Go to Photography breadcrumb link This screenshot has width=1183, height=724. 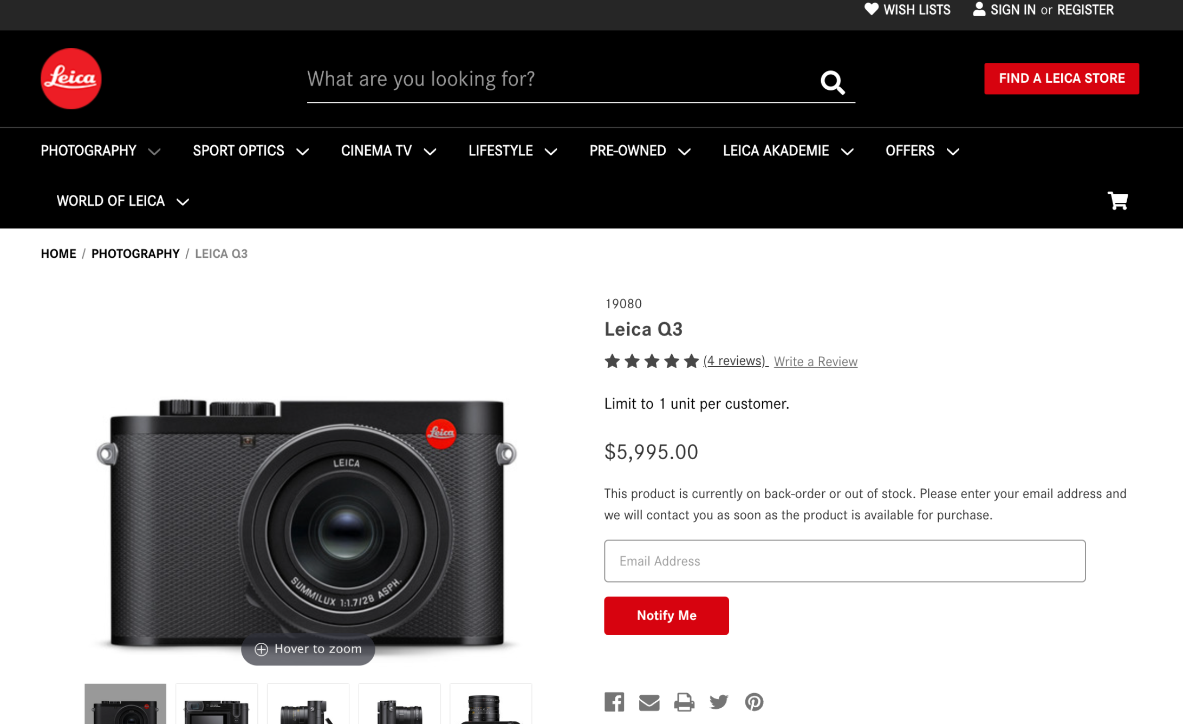[135, 254]
